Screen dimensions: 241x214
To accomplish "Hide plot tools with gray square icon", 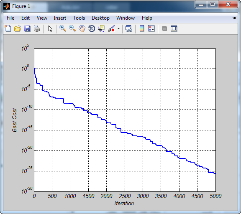I will click(164, 28).
